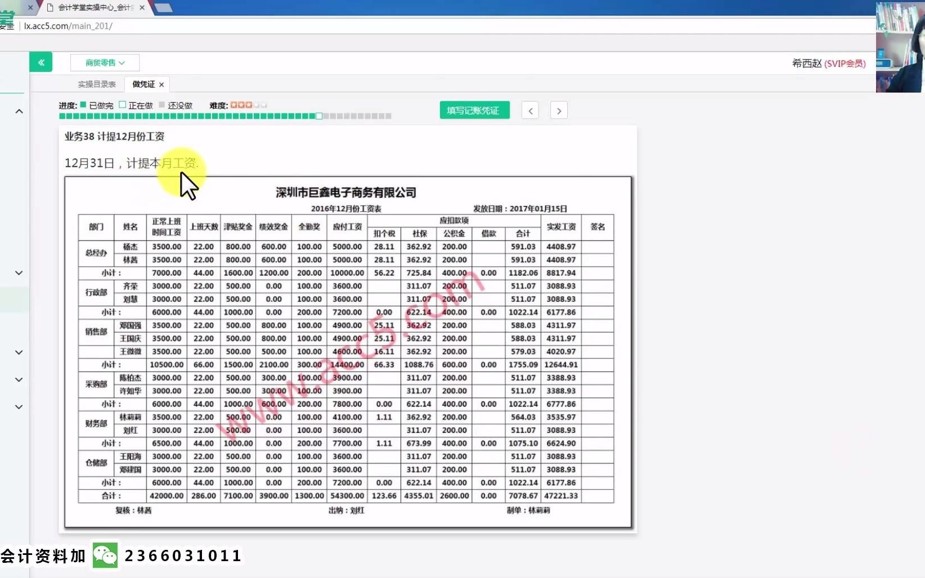Expand the third sidebar section chevron
Viewport: 925px width, 578px height.
coord(19,353)
